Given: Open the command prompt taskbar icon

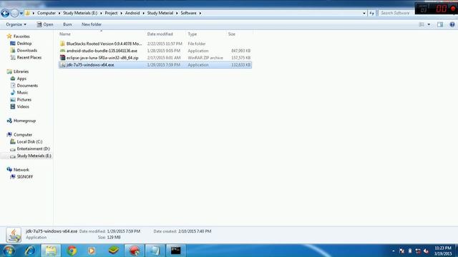Looking at the screenshot, I should click(x=175, y=251).
